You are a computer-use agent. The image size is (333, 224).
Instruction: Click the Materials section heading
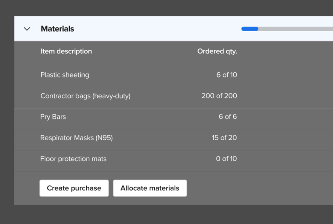click(x=57, y=29)
